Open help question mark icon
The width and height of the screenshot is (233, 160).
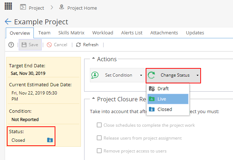(11, 45)
